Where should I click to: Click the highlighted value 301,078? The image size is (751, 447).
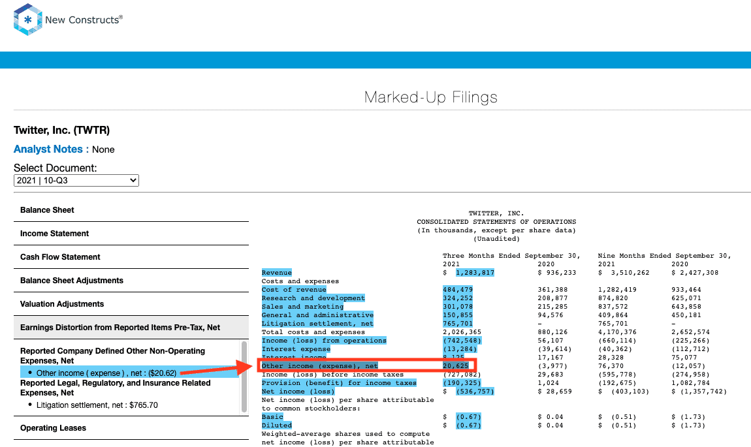(x=457, y=307)
